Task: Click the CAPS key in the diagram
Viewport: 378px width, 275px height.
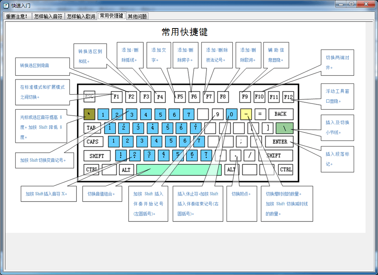Action: click(x=93, y=142)
